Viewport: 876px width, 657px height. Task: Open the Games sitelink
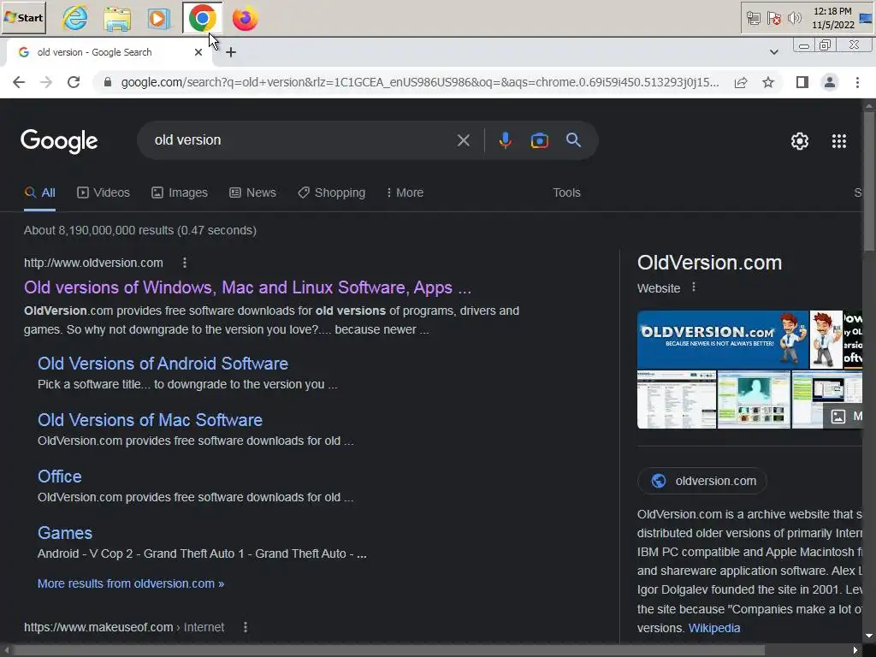tap(65, 533)
